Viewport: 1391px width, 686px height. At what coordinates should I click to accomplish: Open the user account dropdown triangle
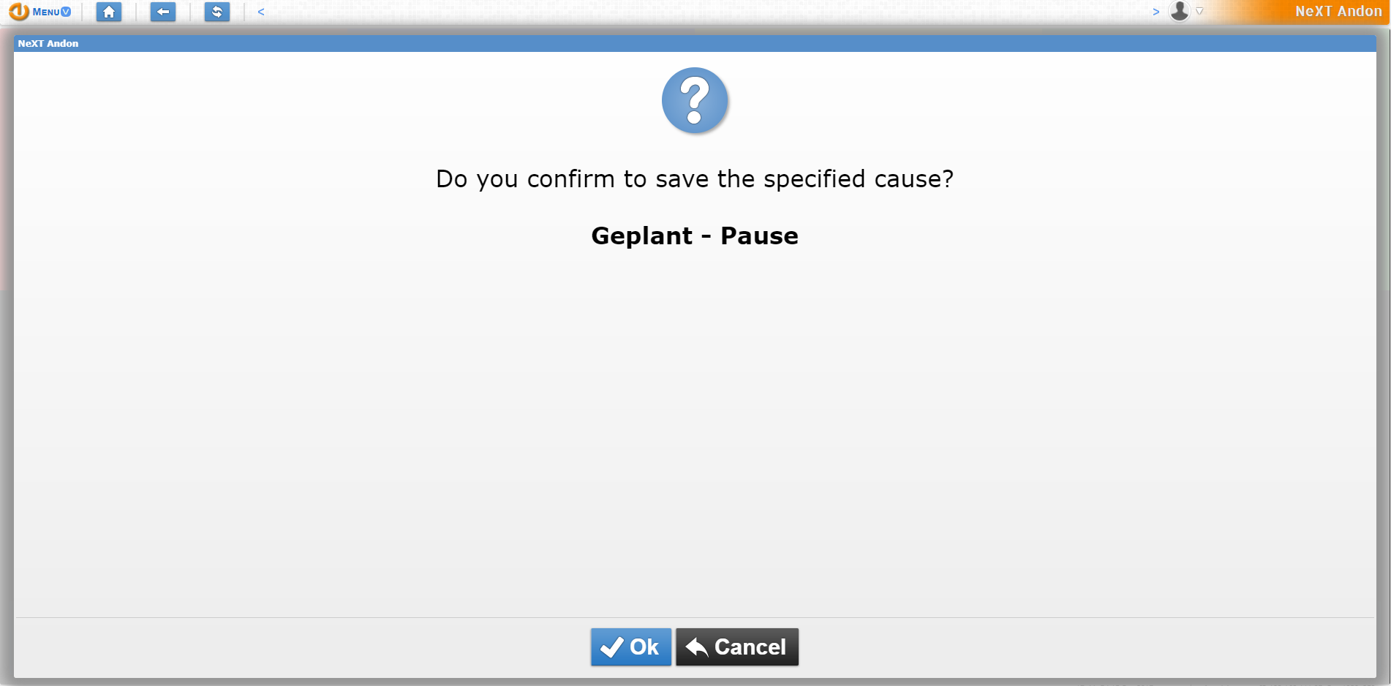[1199, 12]
